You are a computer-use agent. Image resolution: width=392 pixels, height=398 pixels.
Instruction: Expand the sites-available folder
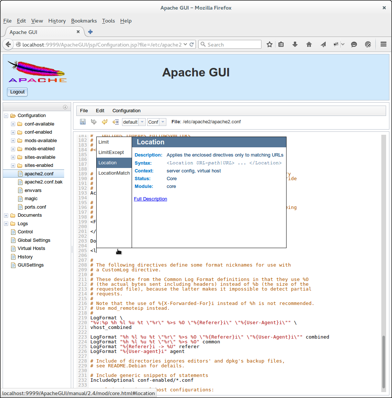coord(12,157)
